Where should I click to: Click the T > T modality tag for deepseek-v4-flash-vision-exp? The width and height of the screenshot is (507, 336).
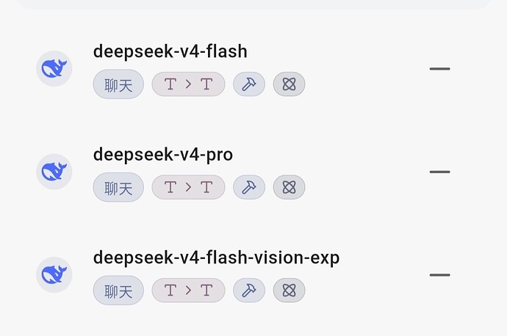(189, 291)
